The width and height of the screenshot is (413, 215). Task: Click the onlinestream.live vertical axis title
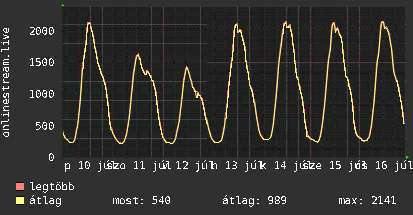(x=6, y=82)
